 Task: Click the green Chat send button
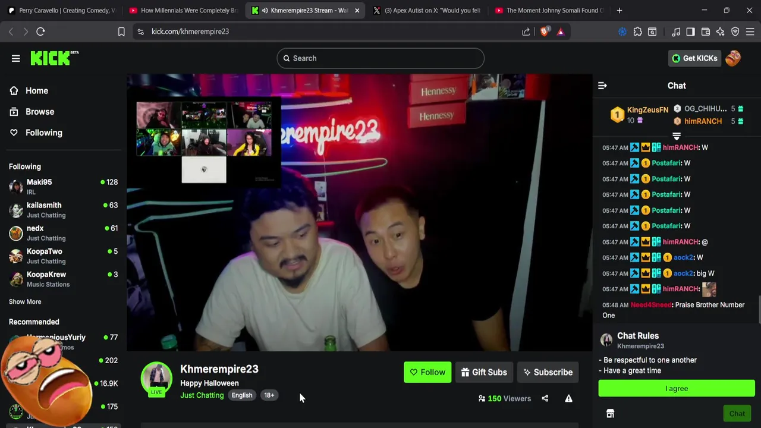coord(737,414)
